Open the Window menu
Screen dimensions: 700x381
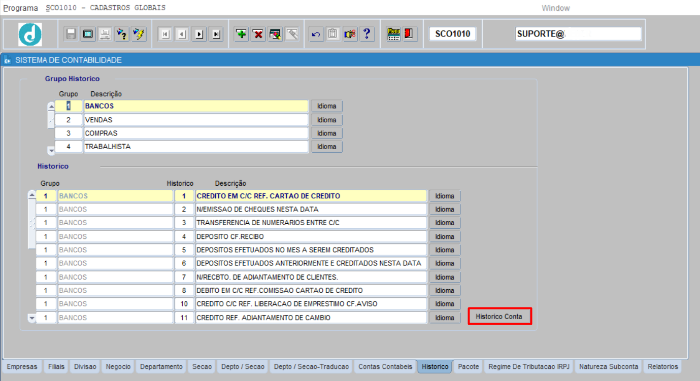point(555,8)
